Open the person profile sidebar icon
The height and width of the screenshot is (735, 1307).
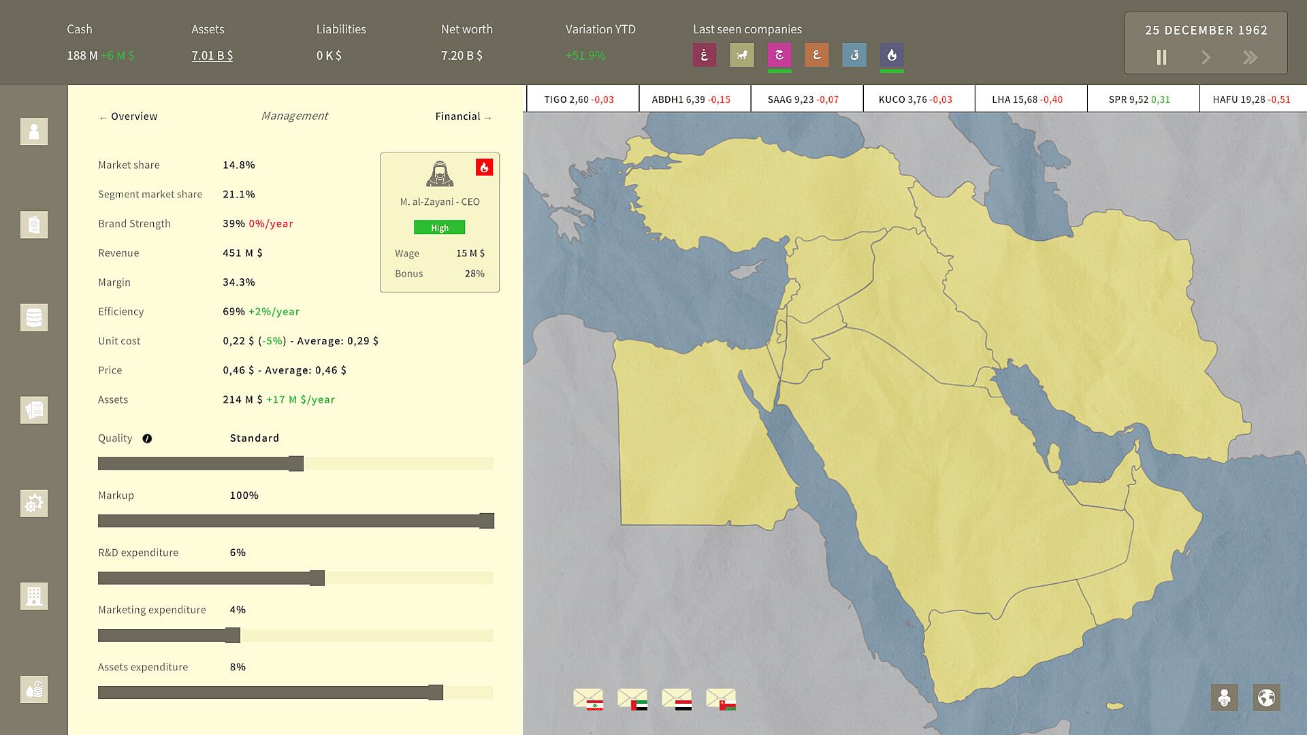click(x=33, y=131)
